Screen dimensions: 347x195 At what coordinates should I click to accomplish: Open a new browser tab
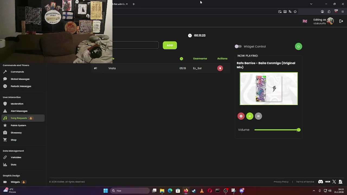point(134,4)
